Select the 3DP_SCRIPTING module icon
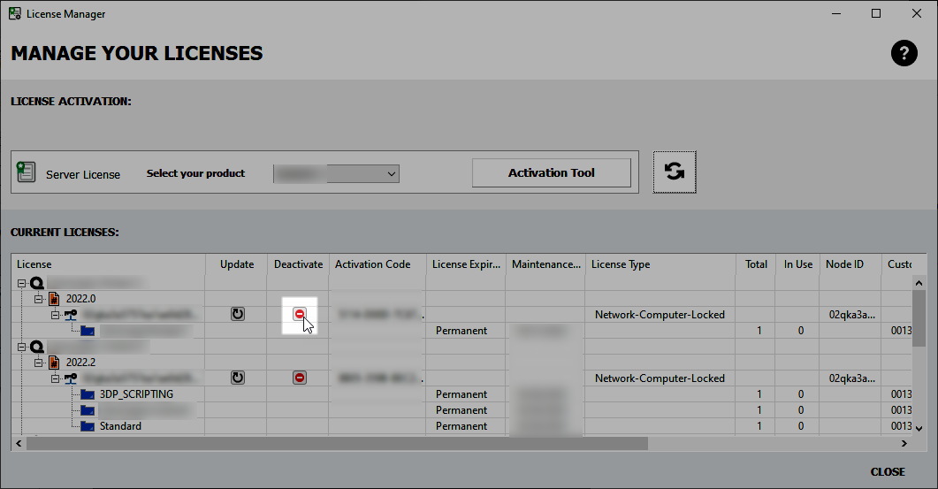938x489 pixels. tap(87, 394)
